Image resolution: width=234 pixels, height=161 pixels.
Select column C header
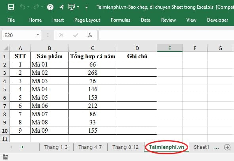93,48
